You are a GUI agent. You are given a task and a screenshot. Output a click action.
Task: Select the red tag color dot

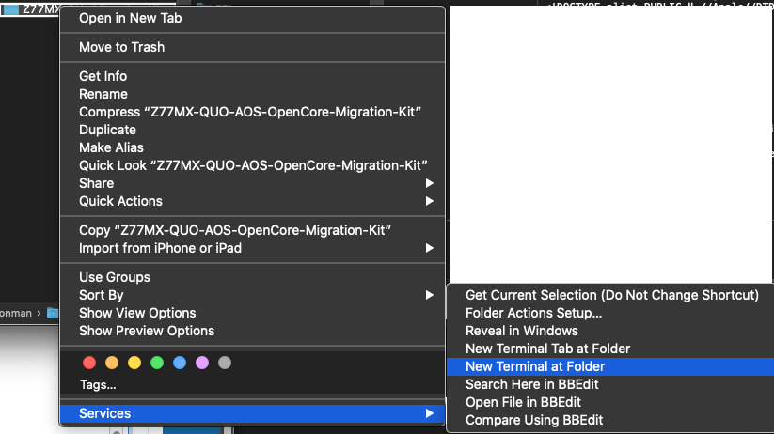(89, 363)
